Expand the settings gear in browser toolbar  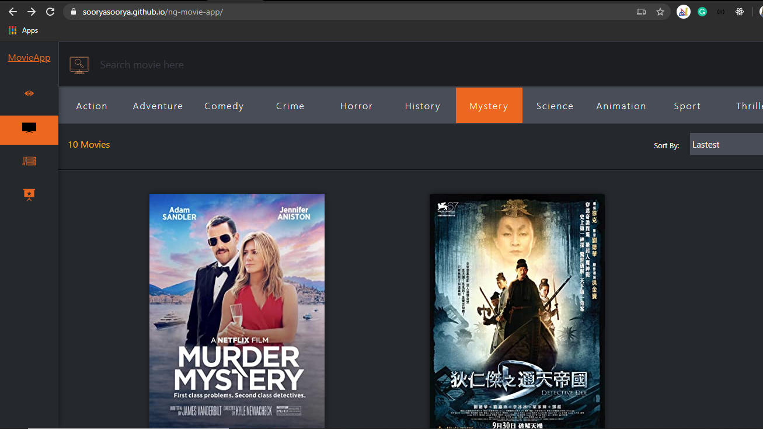click(739, 11)
